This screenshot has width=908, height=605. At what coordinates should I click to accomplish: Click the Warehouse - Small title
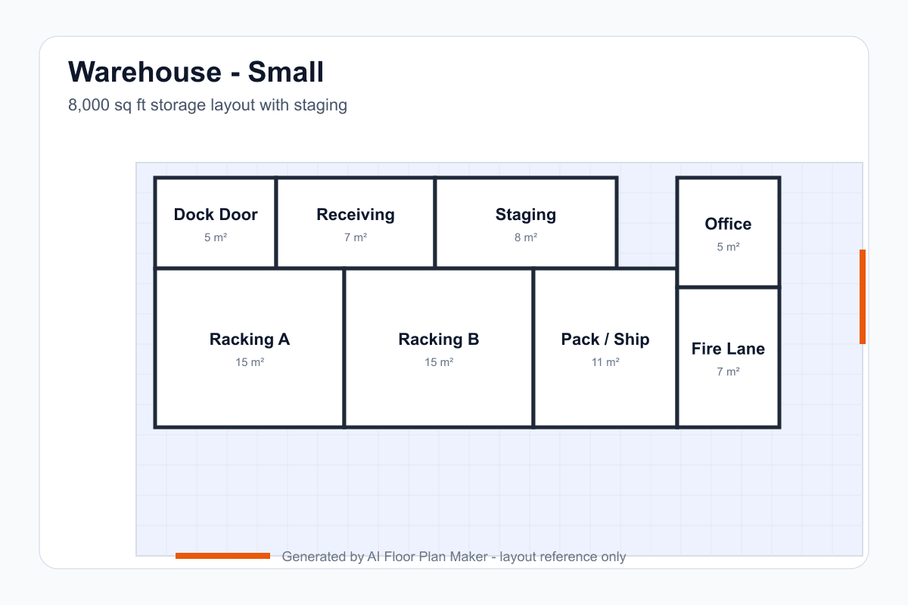click(196, 72)
